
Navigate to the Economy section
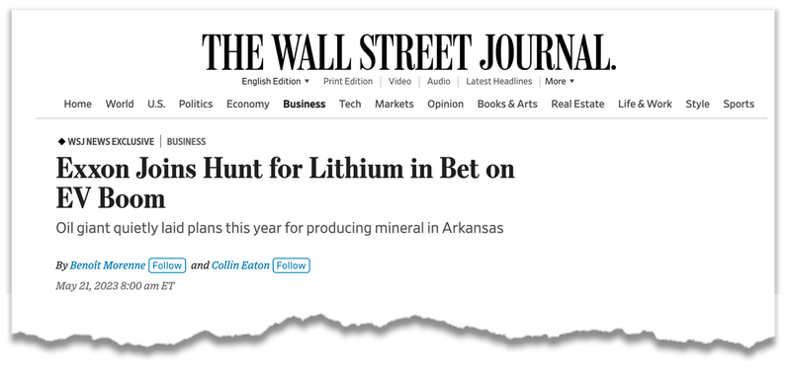point(248,104)
